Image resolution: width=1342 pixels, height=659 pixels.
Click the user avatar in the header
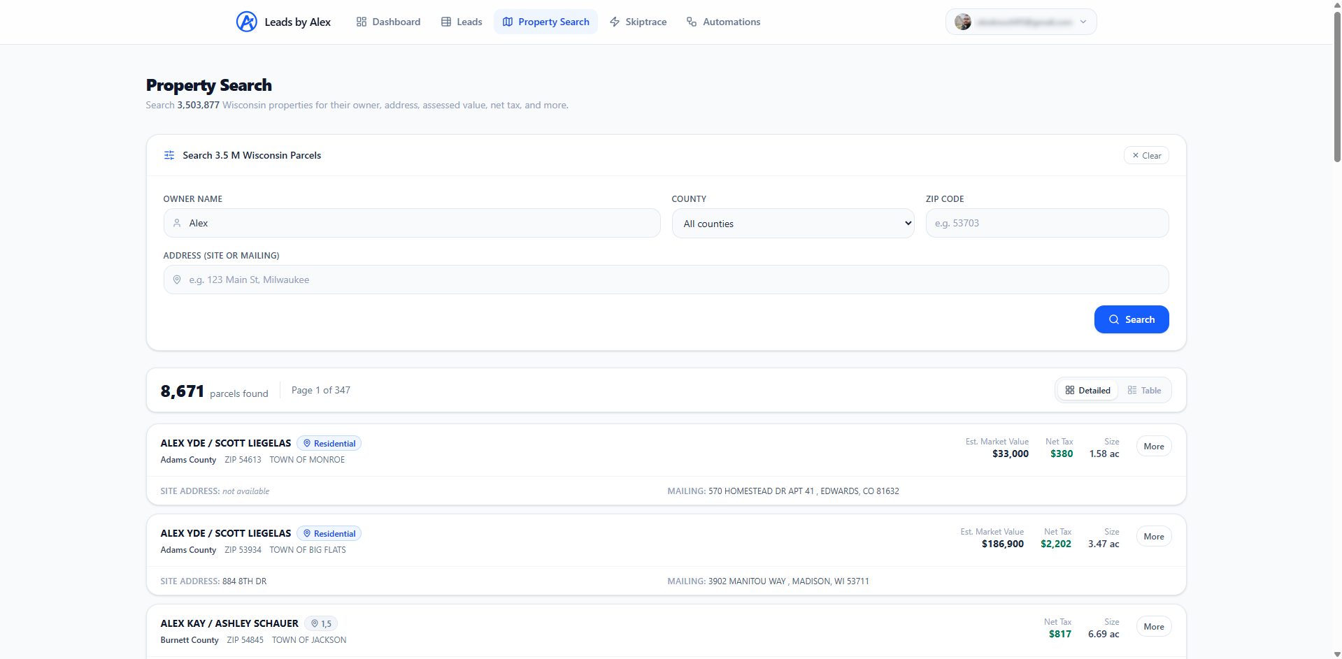click(x=963, y=22)
